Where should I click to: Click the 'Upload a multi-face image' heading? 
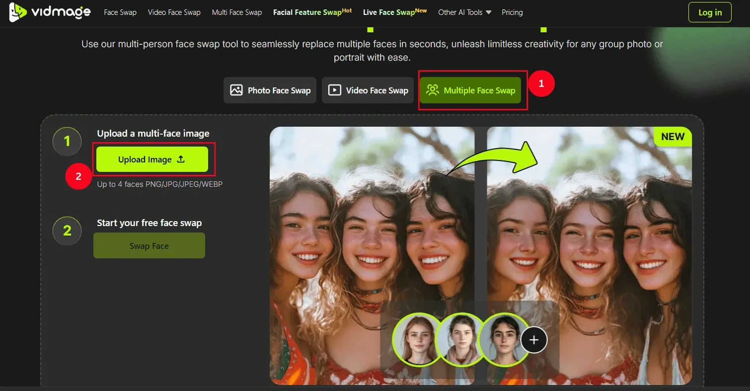153,134
